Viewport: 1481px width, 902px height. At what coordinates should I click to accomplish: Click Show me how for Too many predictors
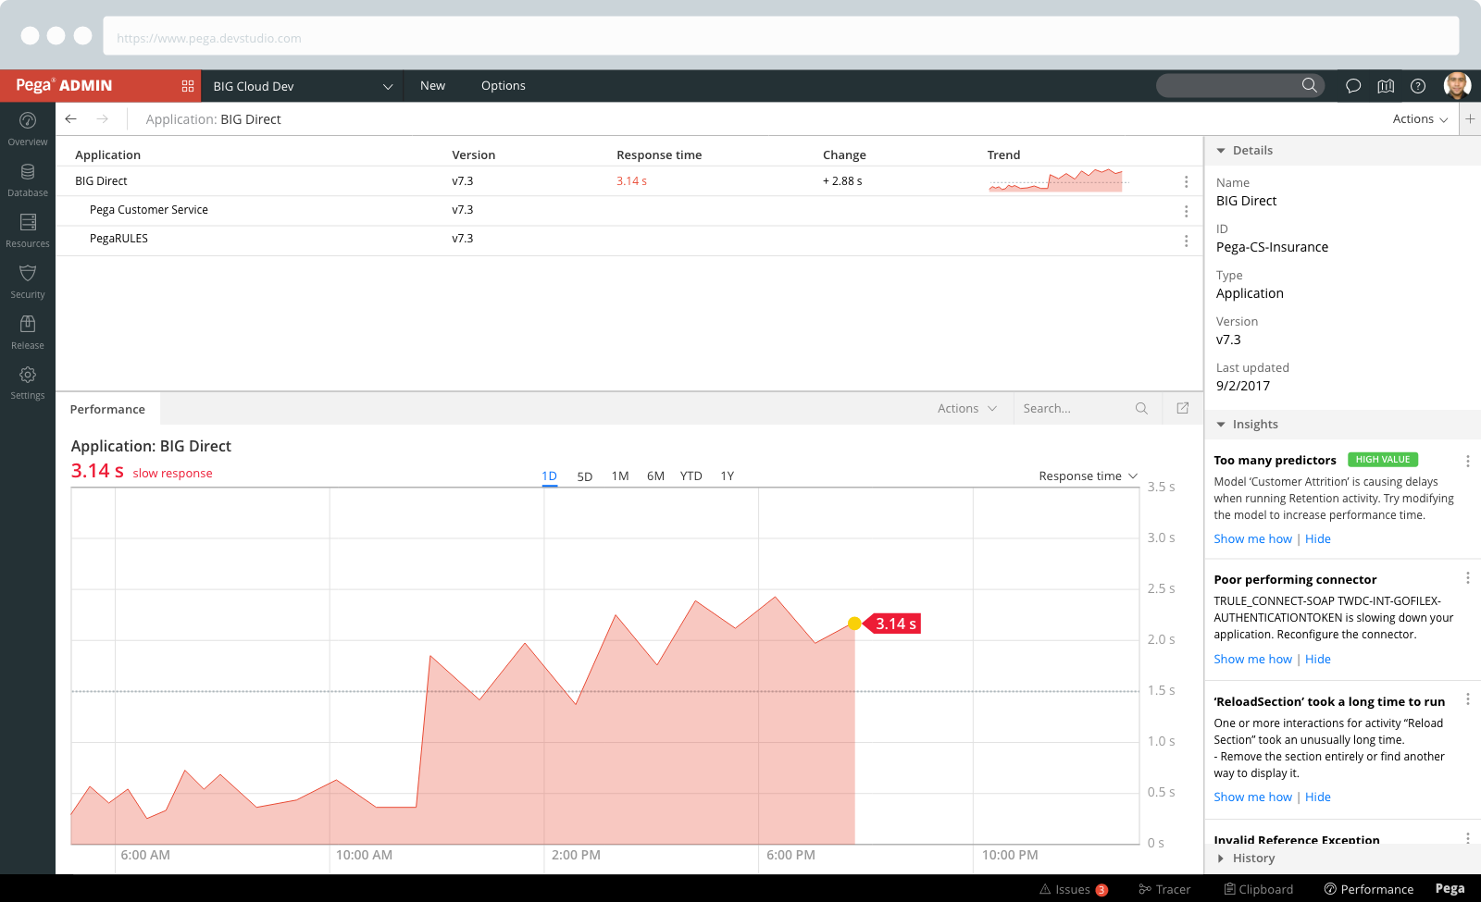tap(1252, 538)
